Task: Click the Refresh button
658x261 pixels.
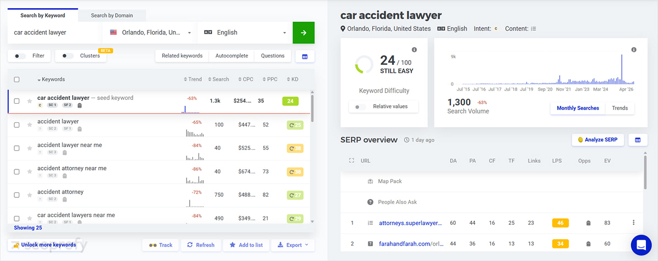Action: 201,245
